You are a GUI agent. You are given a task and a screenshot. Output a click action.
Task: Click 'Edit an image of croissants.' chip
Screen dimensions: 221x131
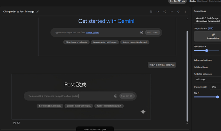(76, 42)
